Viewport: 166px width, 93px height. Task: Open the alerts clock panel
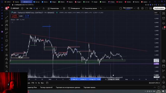coord(164,18)
